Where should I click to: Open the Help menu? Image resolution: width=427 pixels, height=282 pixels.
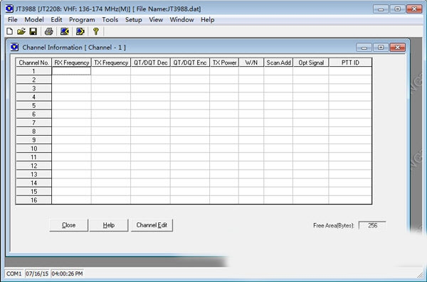208,20
